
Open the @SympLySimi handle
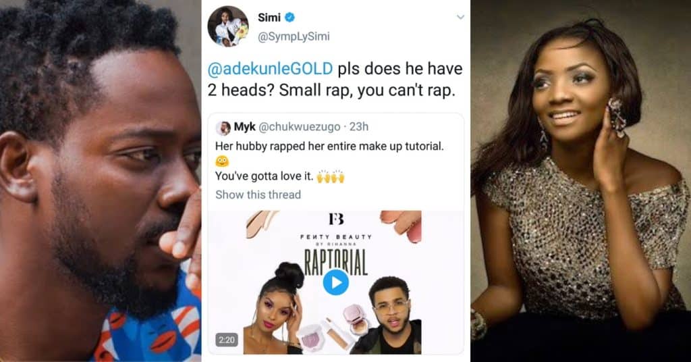coord(294,36)
